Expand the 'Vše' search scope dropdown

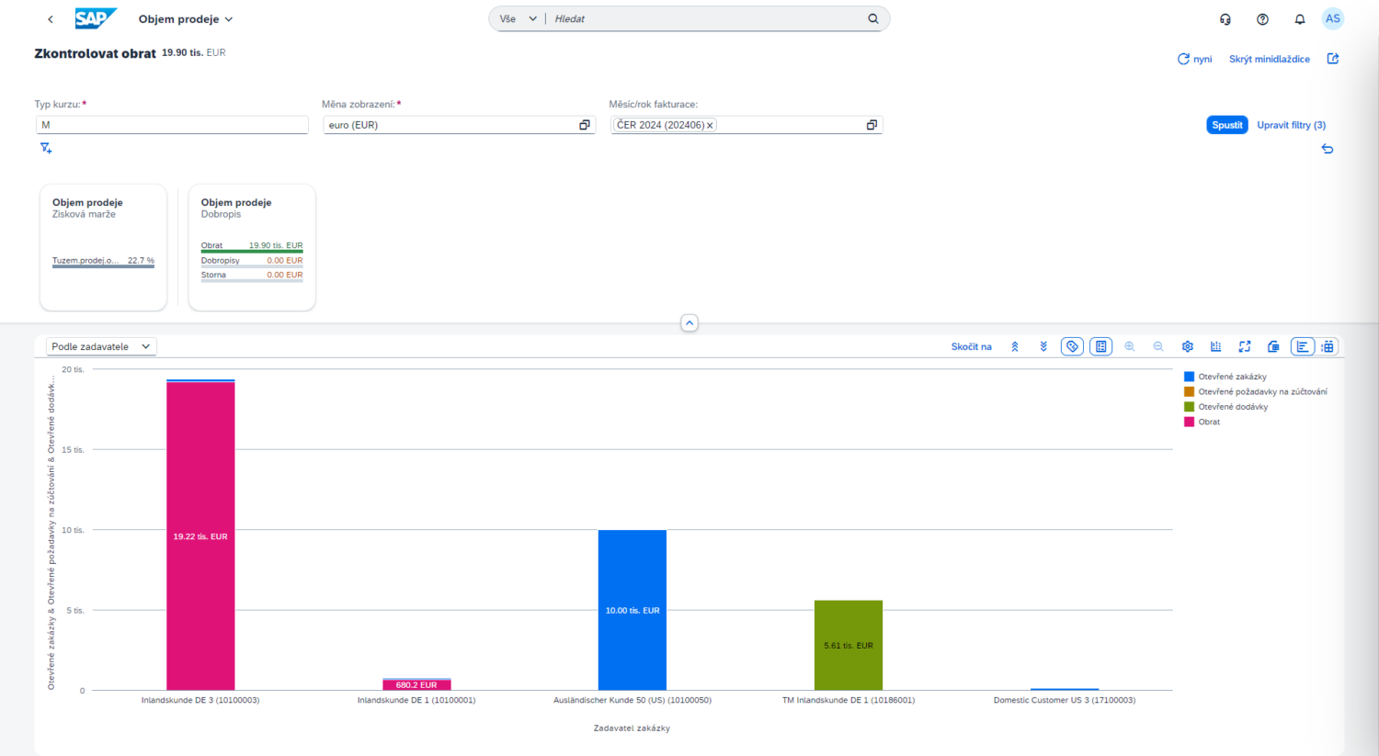click(x=518, y=19)
